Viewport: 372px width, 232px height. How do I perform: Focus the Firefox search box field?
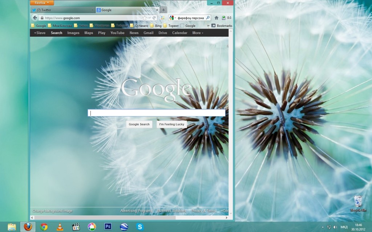click(x=191, y=18)
